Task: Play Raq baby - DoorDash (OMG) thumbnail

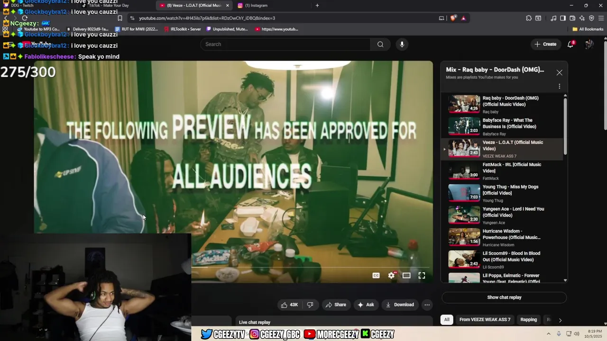Action: coord(464,104)
